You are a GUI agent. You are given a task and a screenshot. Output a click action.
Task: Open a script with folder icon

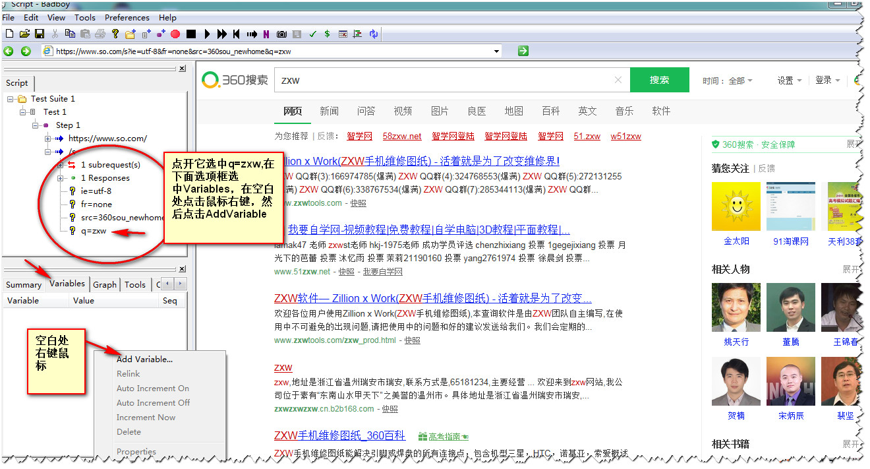click(24, 34)
